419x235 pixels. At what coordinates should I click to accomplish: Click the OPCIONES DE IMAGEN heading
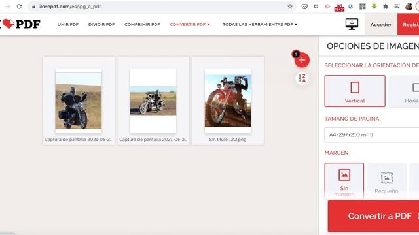pos(373,46)
